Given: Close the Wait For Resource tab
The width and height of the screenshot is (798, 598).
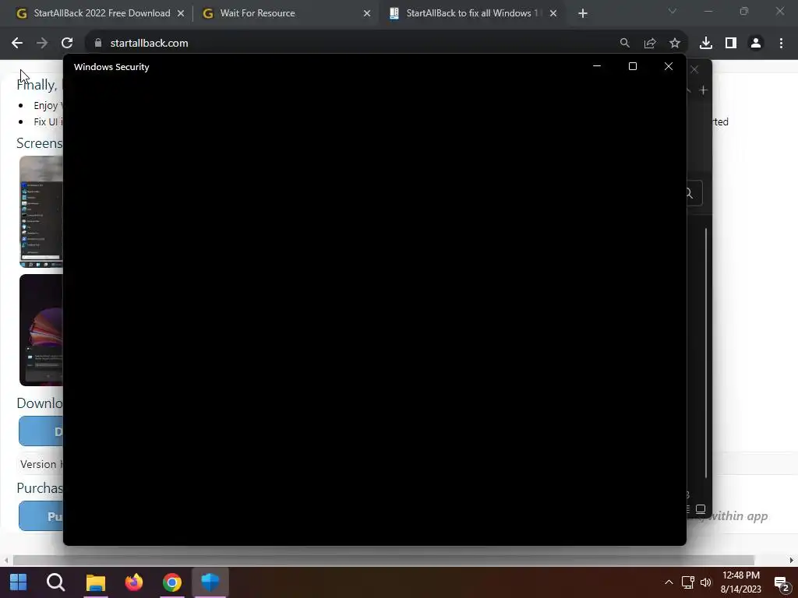Looking at the screenshot, I should tap(367, 14).
